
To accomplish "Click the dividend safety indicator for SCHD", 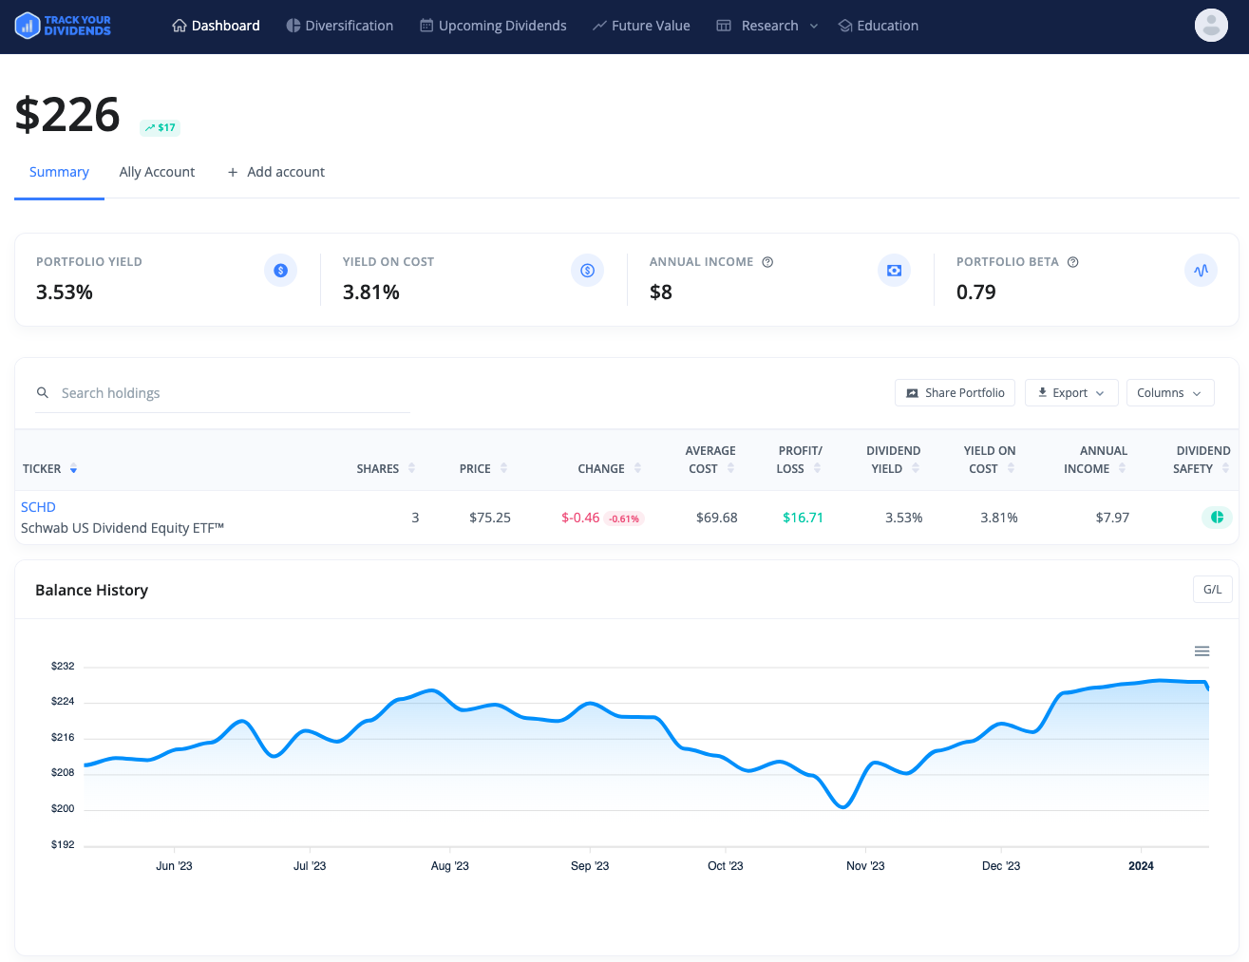I will click(1216, 518).
